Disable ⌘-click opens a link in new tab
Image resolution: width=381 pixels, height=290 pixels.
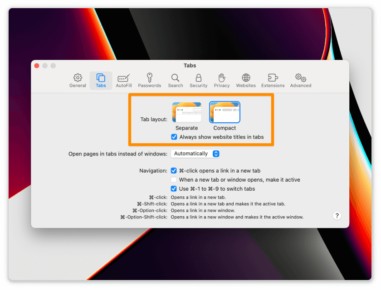pyautogui.click(x=173, y=171)
